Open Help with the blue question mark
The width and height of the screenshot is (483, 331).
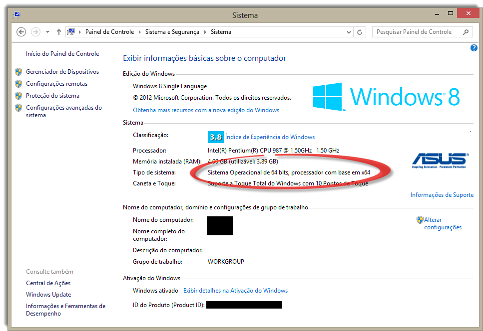pyautogui.click(x=474, y=48)
